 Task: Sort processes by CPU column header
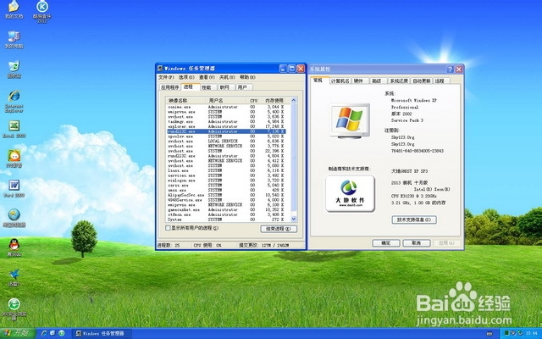254,100
